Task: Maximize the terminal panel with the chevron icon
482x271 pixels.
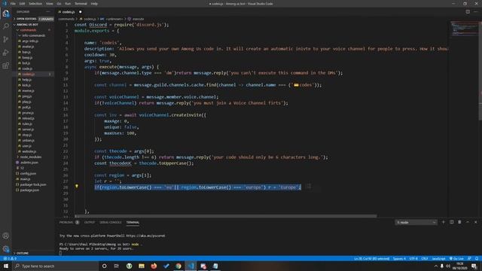Action: coord(468,222)
